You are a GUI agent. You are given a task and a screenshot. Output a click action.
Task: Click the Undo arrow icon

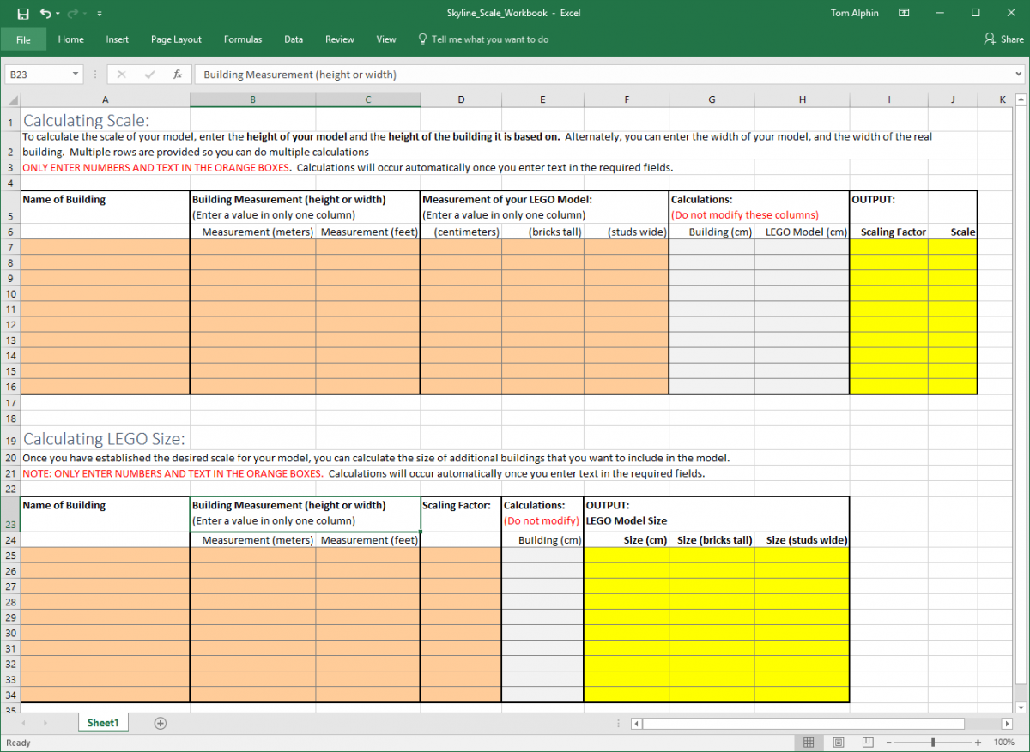(x=44, y=13)
